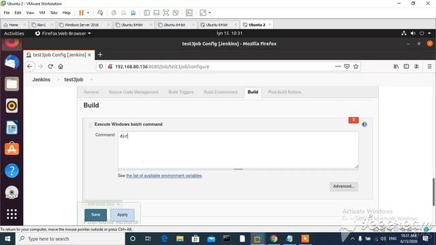This screenshot has width=436, height=245.
Task: Close the test3job Config Firefox tab
Action: [89, 55]
